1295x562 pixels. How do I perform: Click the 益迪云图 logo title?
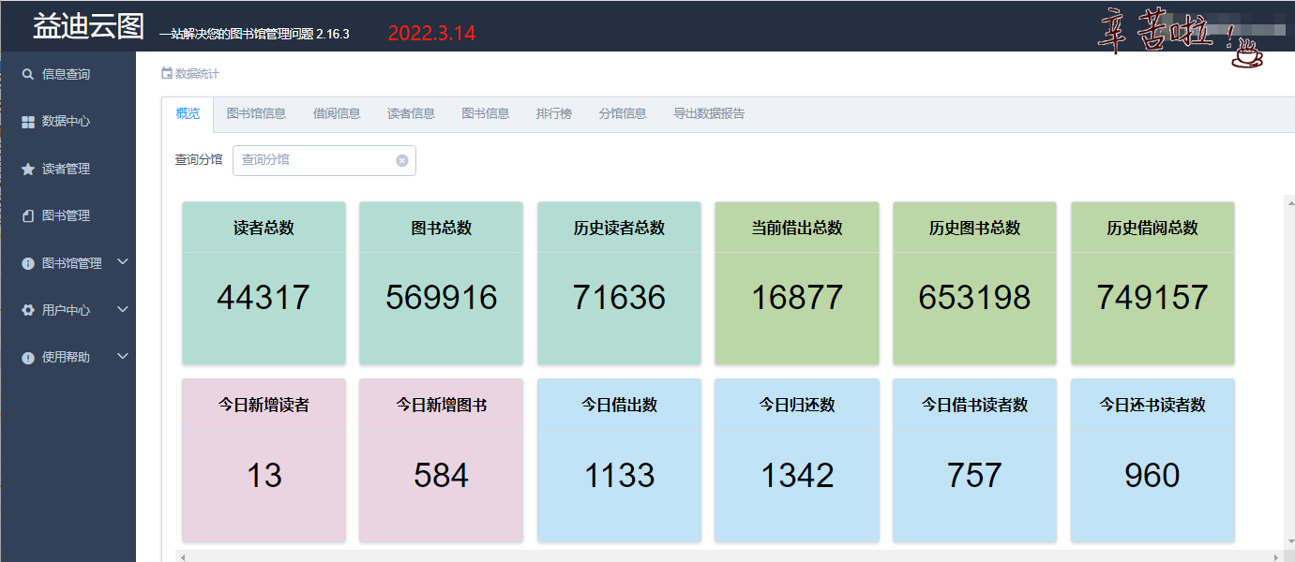tap(88, 27)
